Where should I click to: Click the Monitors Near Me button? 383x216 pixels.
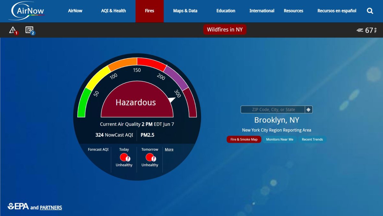280,139
